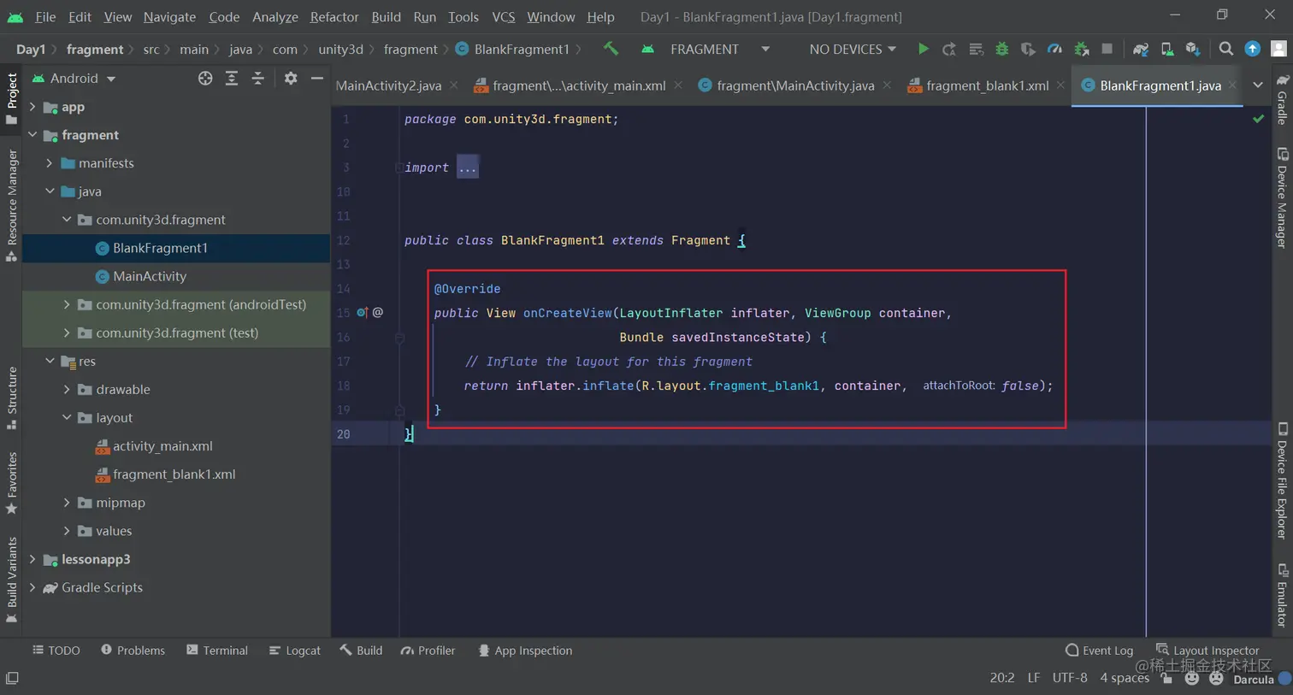
Task: Expand the values folder
Action: (67, 531)
